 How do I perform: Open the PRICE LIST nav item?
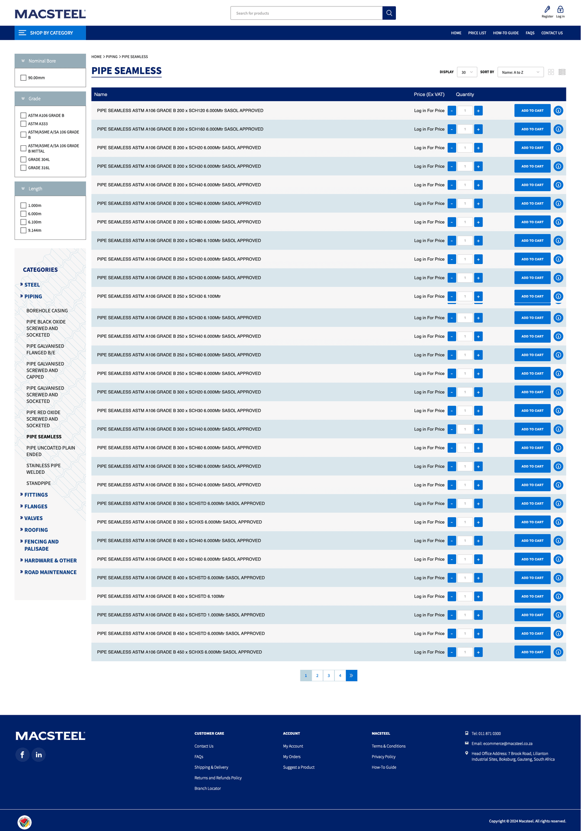tap(477, 33)
